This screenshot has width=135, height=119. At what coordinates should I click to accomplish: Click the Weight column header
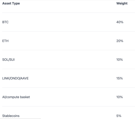click(x=122, y=3)
